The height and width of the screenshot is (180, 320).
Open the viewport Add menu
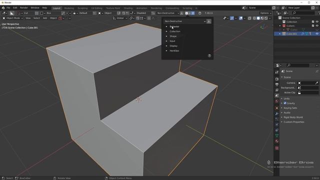[x=45, y=18]
